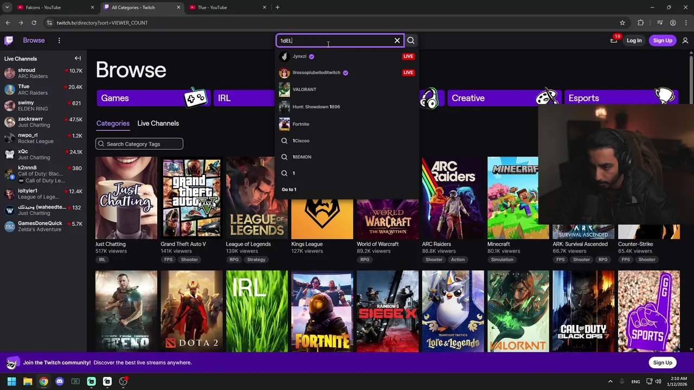Open the Games browse button
The width and height of the screenshot is (694, 390).
[153, 98]
